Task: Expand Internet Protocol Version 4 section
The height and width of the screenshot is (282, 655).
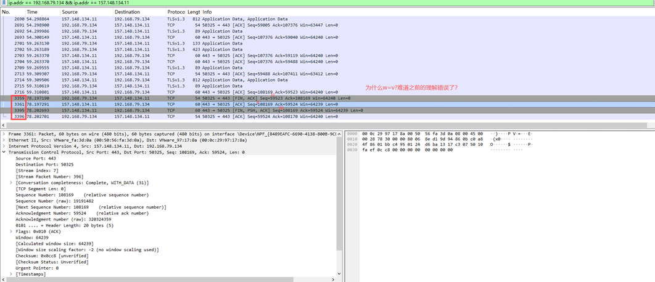Action: pyautogui.click(x=4, y=146)
